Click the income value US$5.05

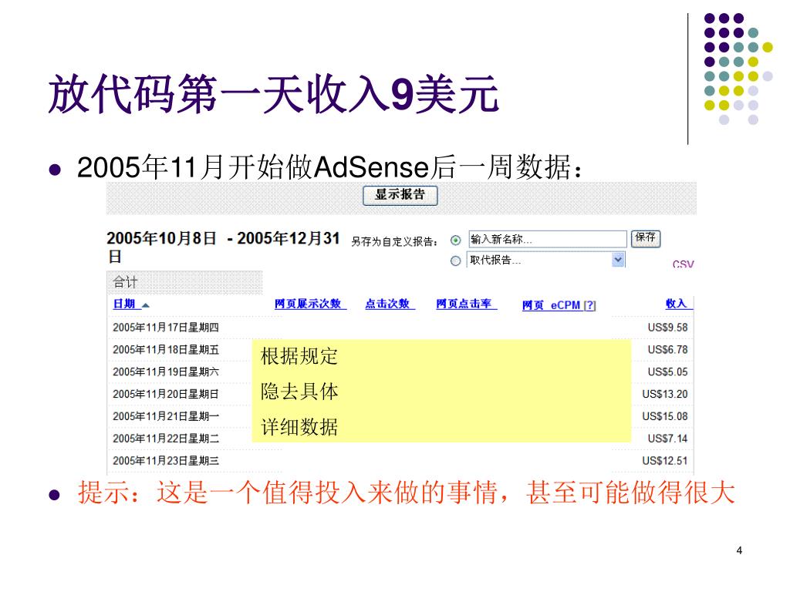pos(667,372)
